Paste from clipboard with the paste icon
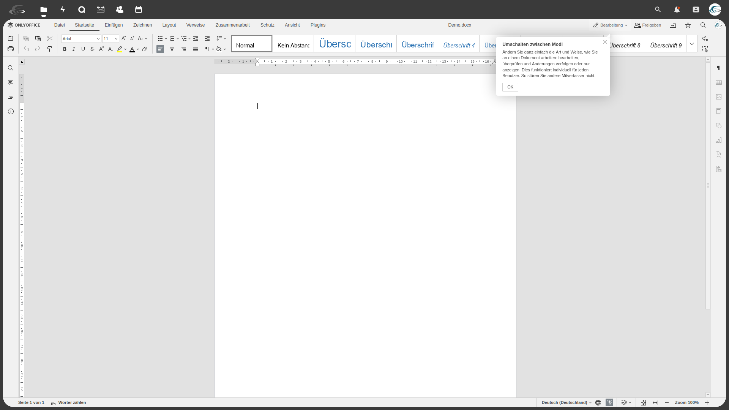The height and width of the screenshot is (410, 729). tap(38, 38)
